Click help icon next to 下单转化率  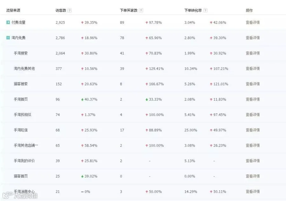pyautogui.click(x=205, y=10)
